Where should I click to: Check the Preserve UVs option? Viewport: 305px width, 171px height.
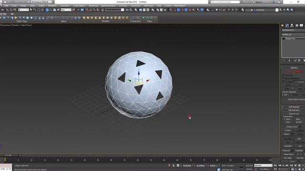click(x=285, y=127)
